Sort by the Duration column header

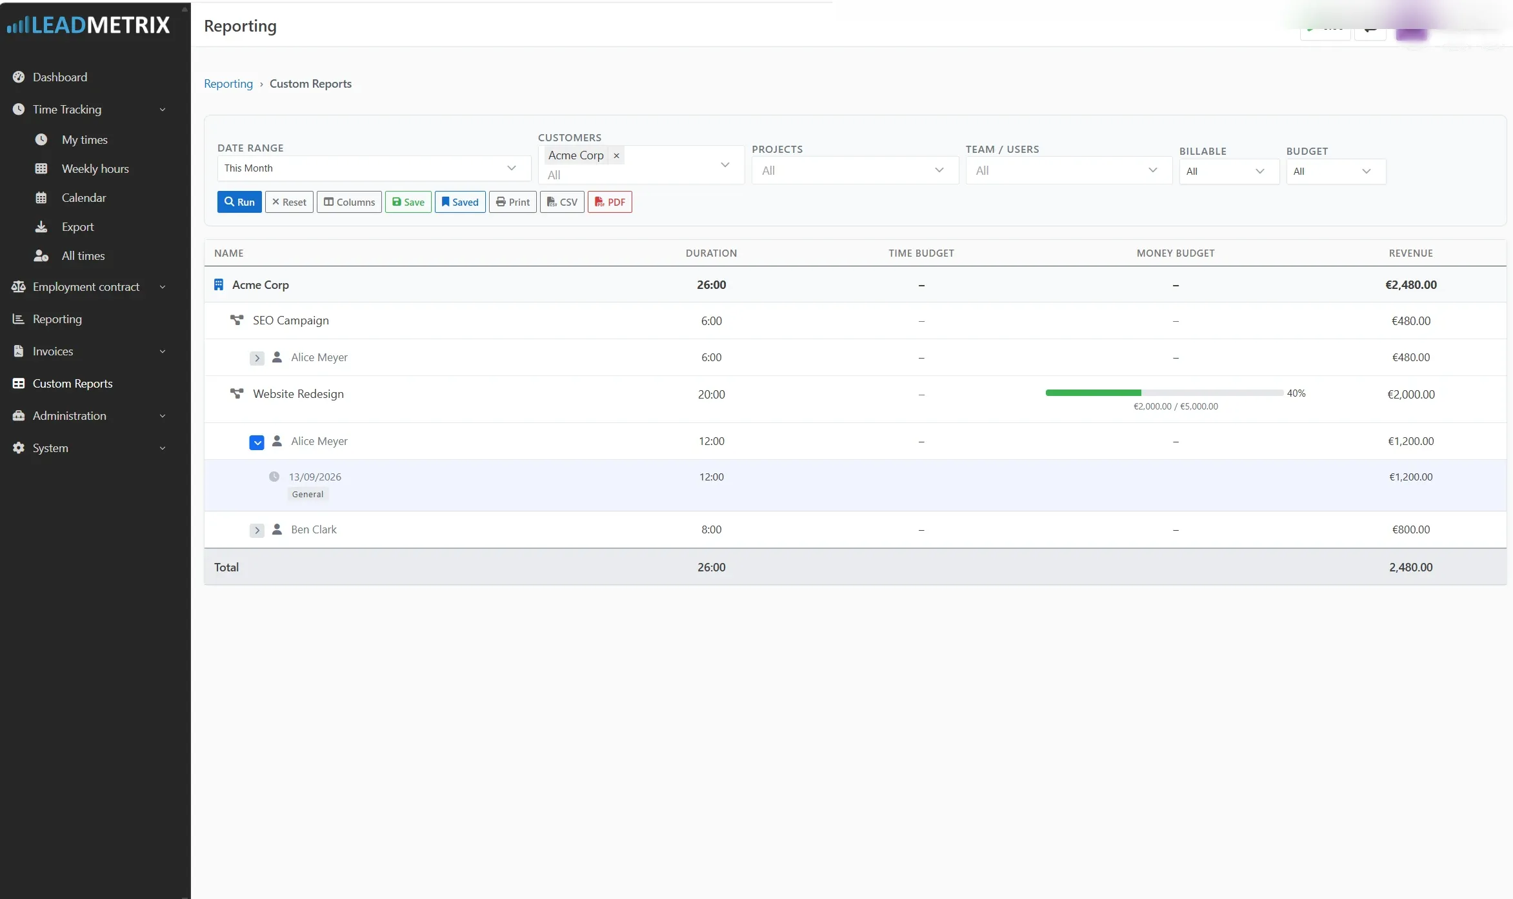(x=711, y=253)
